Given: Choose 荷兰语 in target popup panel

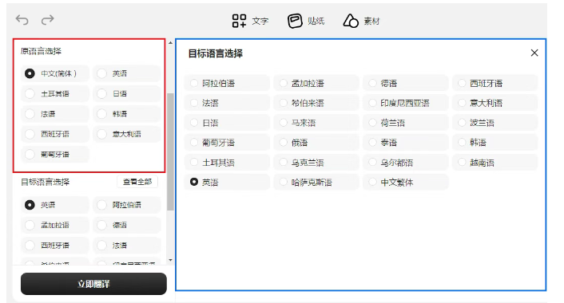Looking at the screenshot, I should click(405, 123).
